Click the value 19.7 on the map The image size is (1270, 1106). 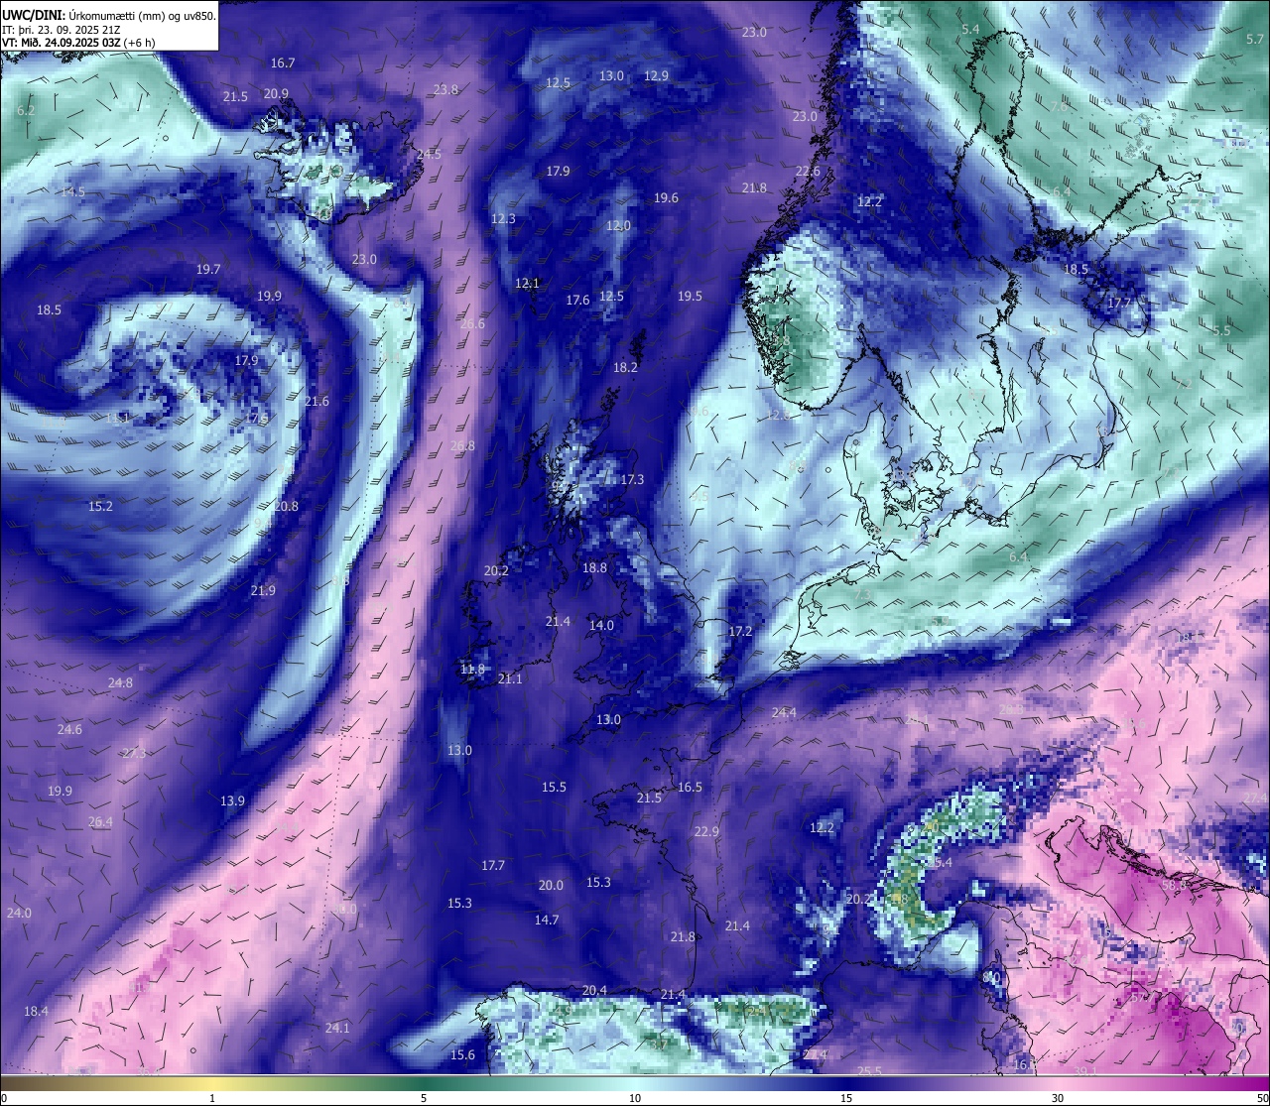(208, 270)
